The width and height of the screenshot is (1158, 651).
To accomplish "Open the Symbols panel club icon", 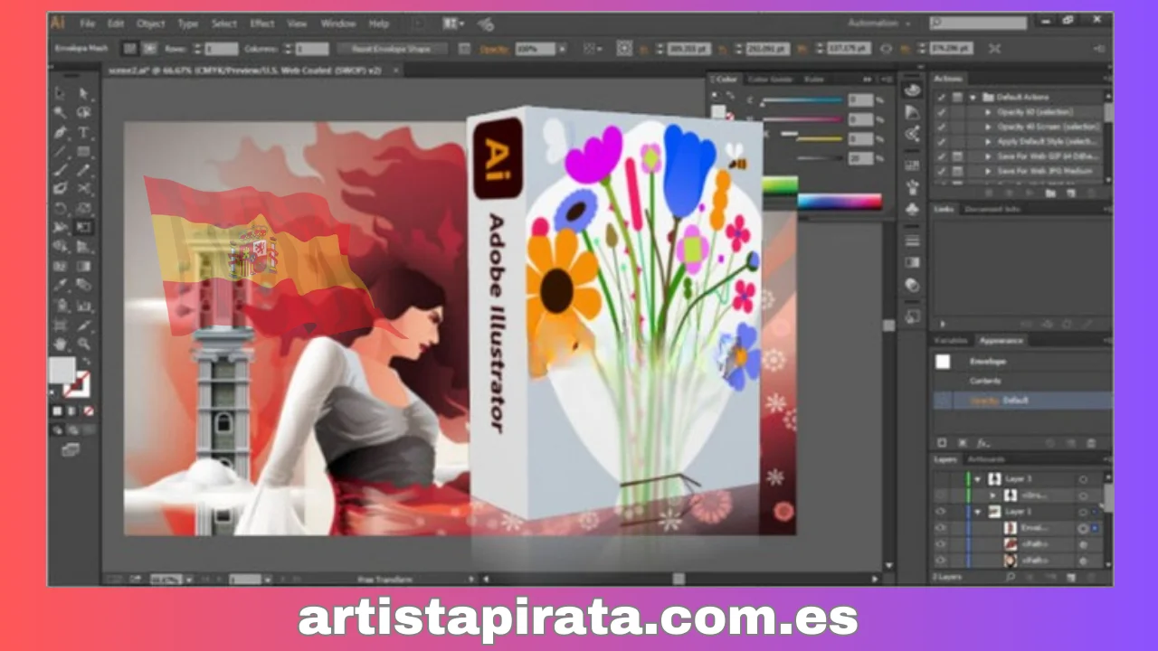I will (x=913, y=210).
